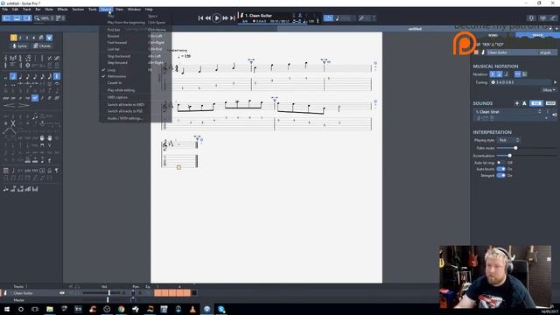Select the mezzo-forte dynamic icon
560x315 pixels.
[35, 98]
